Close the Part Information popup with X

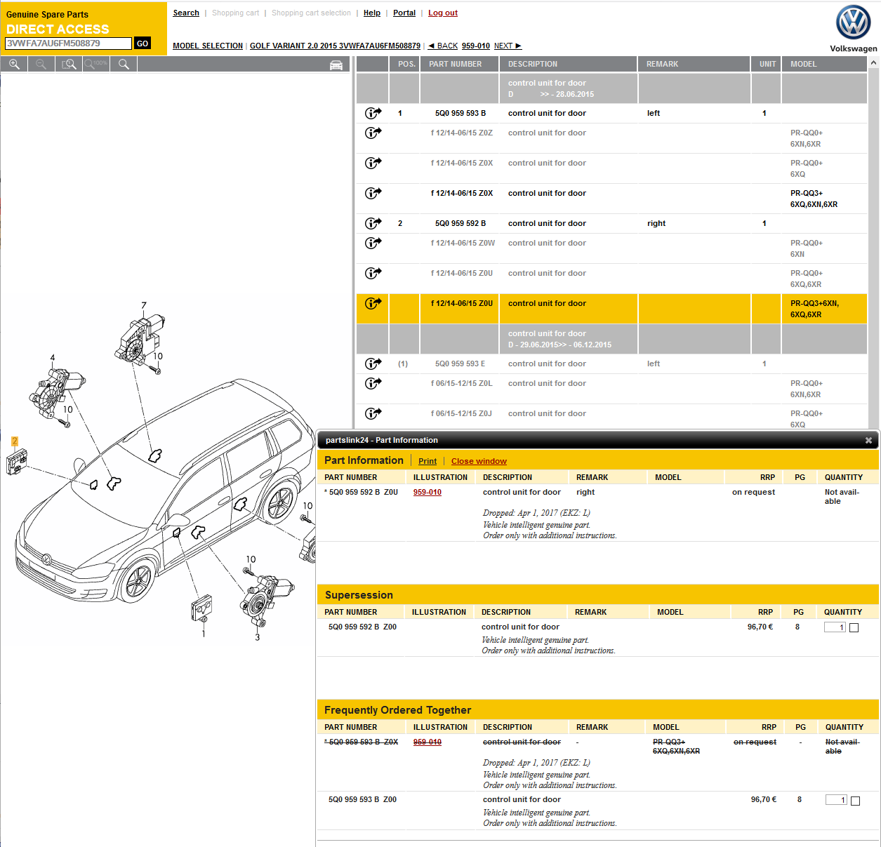point(868,441)
